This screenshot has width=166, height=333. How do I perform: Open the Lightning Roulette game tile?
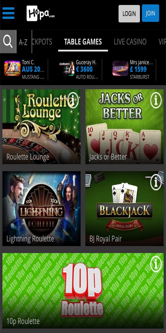pyautogui.click(x=41, y=208)
